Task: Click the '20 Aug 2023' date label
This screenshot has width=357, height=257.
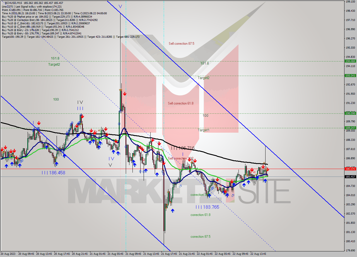Action: [8, 254]
